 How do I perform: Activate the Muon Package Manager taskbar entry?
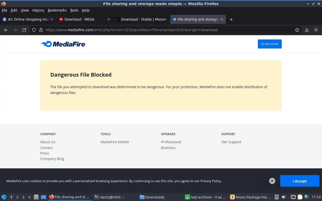(251, 197)
